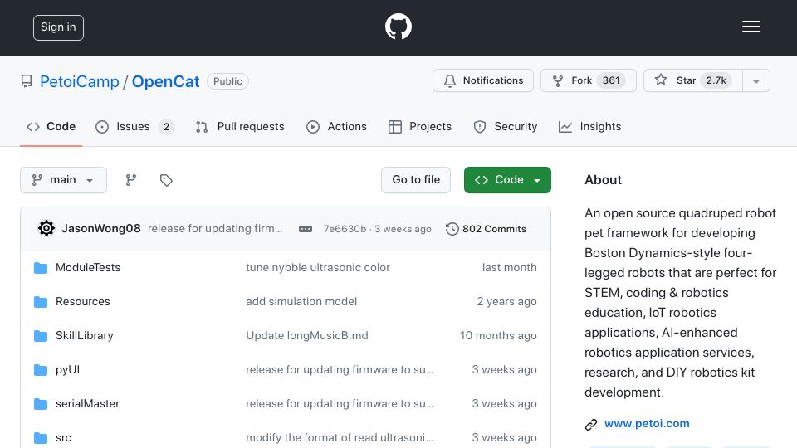Click the folder icon beside ModuleTests
Viewport: 797px width, 448px height.
pos(41,268)
